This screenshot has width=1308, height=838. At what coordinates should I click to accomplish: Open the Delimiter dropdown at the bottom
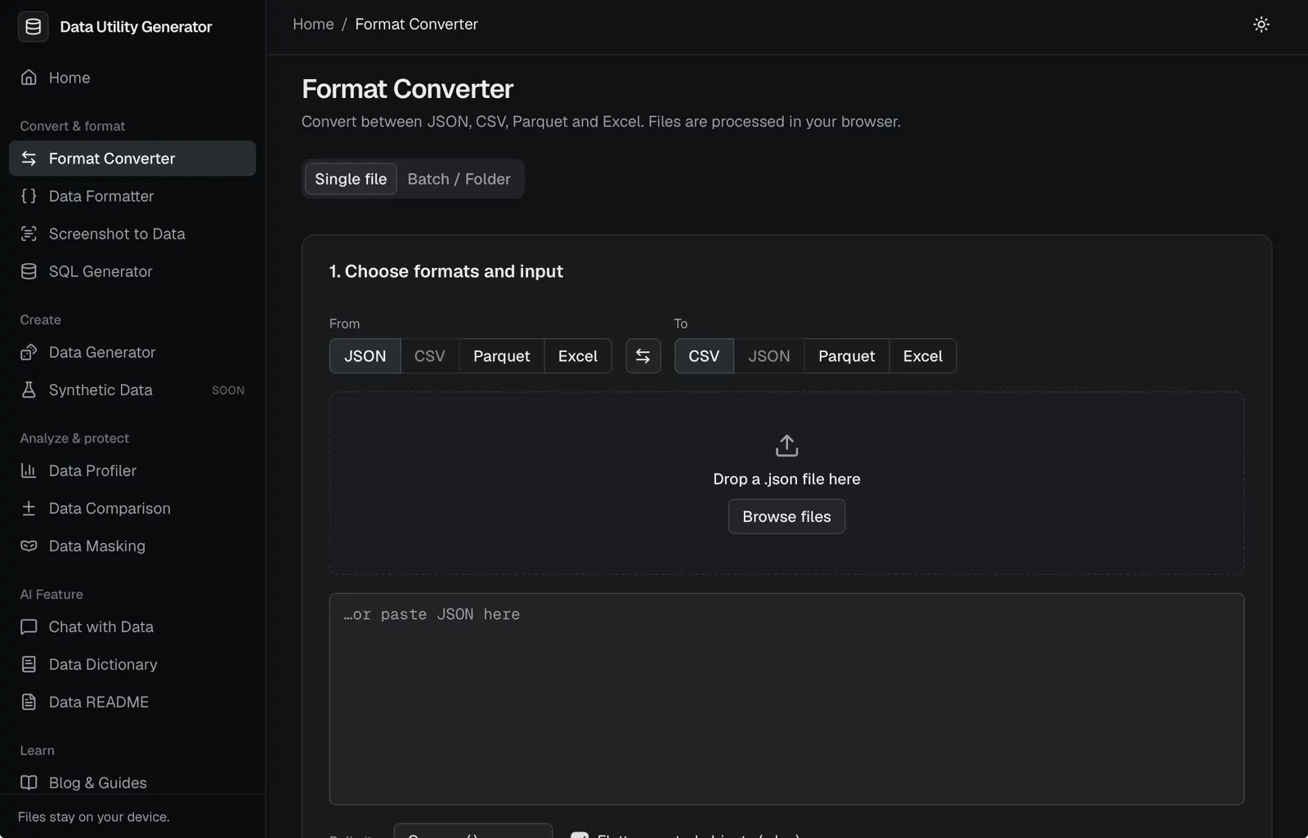[473, 831]
